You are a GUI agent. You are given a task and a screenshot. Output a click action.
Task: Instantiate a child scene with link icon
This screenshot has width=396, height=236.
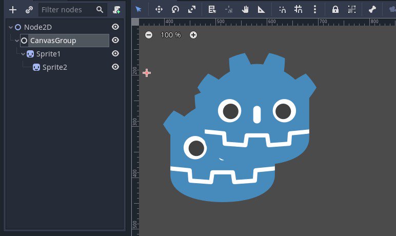pos(29,10)
